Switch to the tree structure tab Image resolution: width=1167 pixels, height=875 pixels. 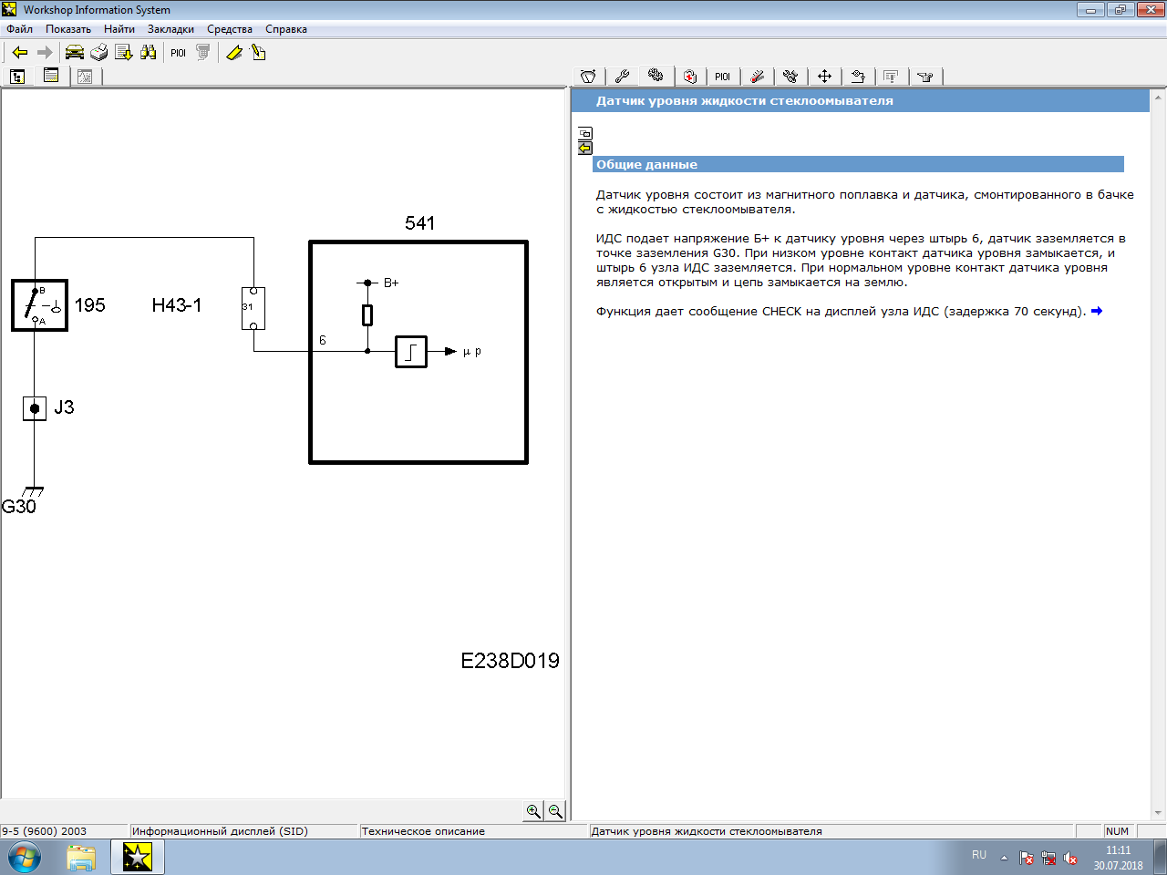(17, 77)
